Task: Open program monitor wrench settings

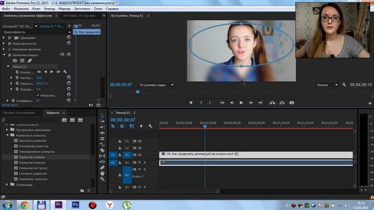Action: coord(344,85)
